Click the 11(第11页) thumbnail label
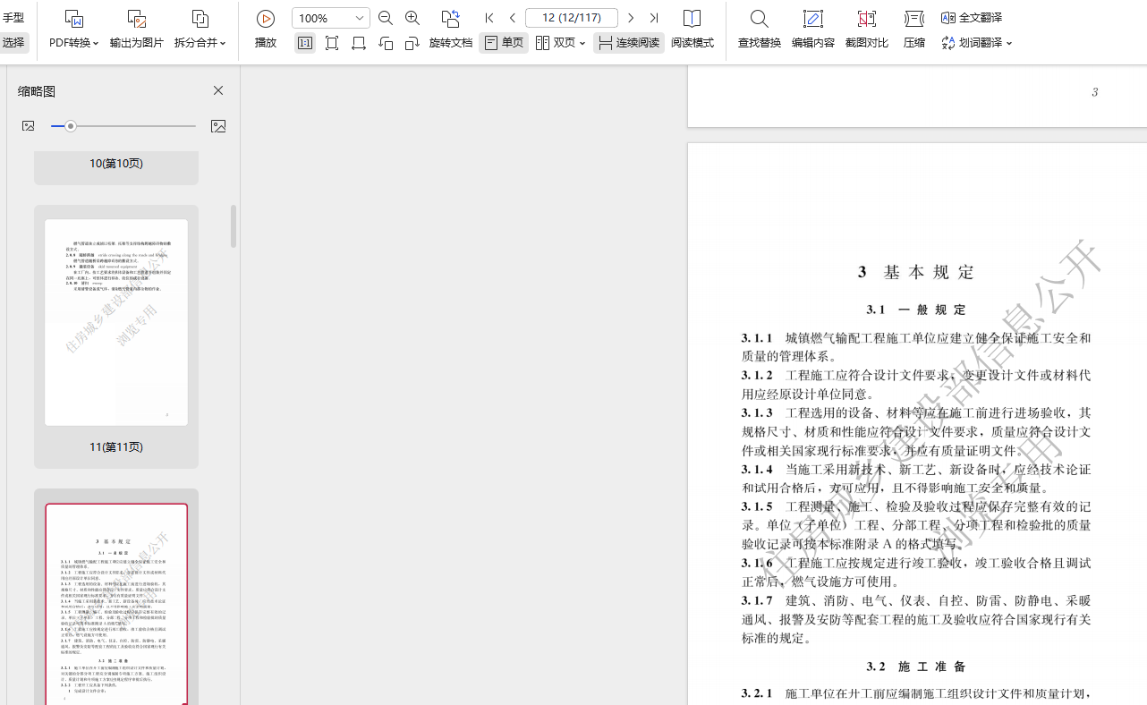The width and height of the screenshot is (1147, 705). (116, 447)
